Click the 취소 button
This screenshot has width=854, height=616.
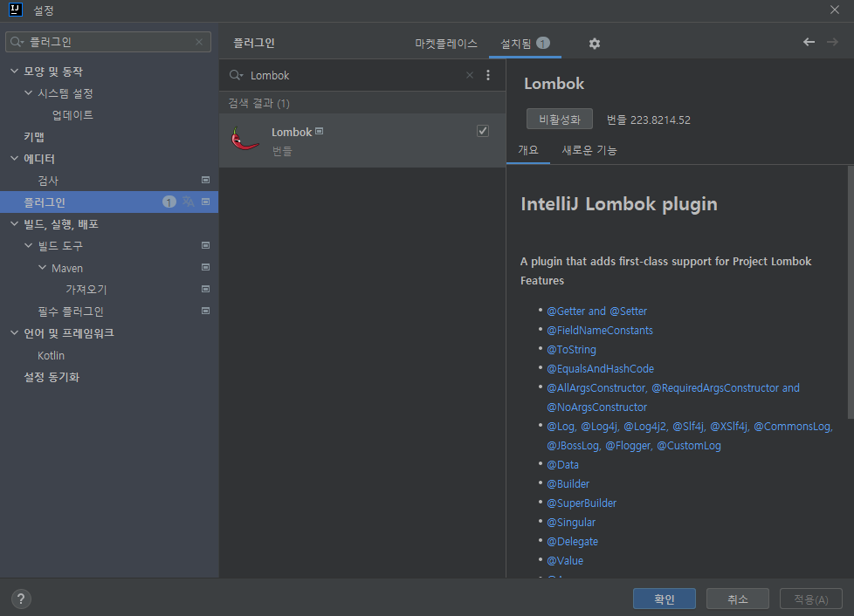tap(738, 599)
